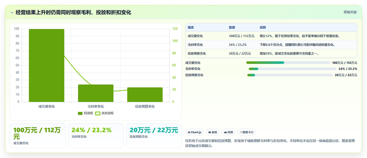This screenshot has height=158, width=367.
Task: Click the 成交额变化 bar in the chart
Action: [x=46, y=66]
